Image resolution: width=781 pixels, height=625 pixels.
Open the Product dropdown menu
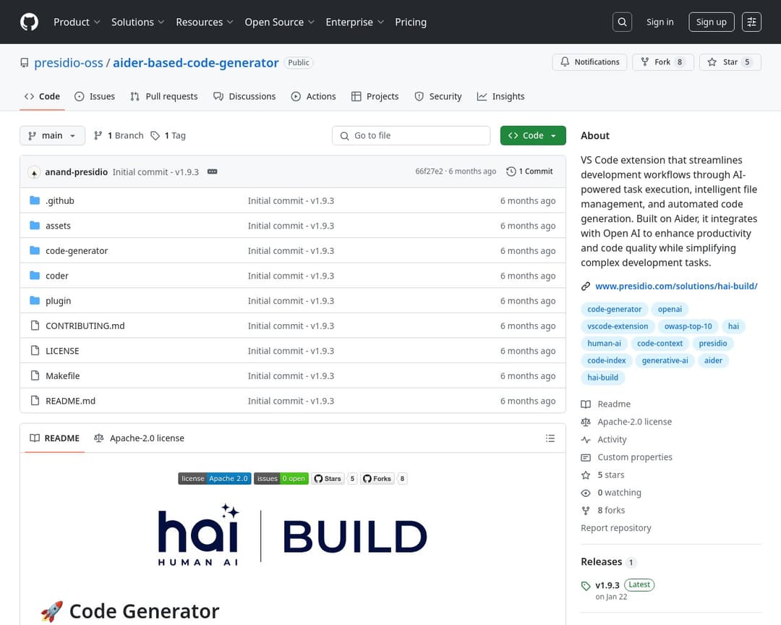pos(77,22)
